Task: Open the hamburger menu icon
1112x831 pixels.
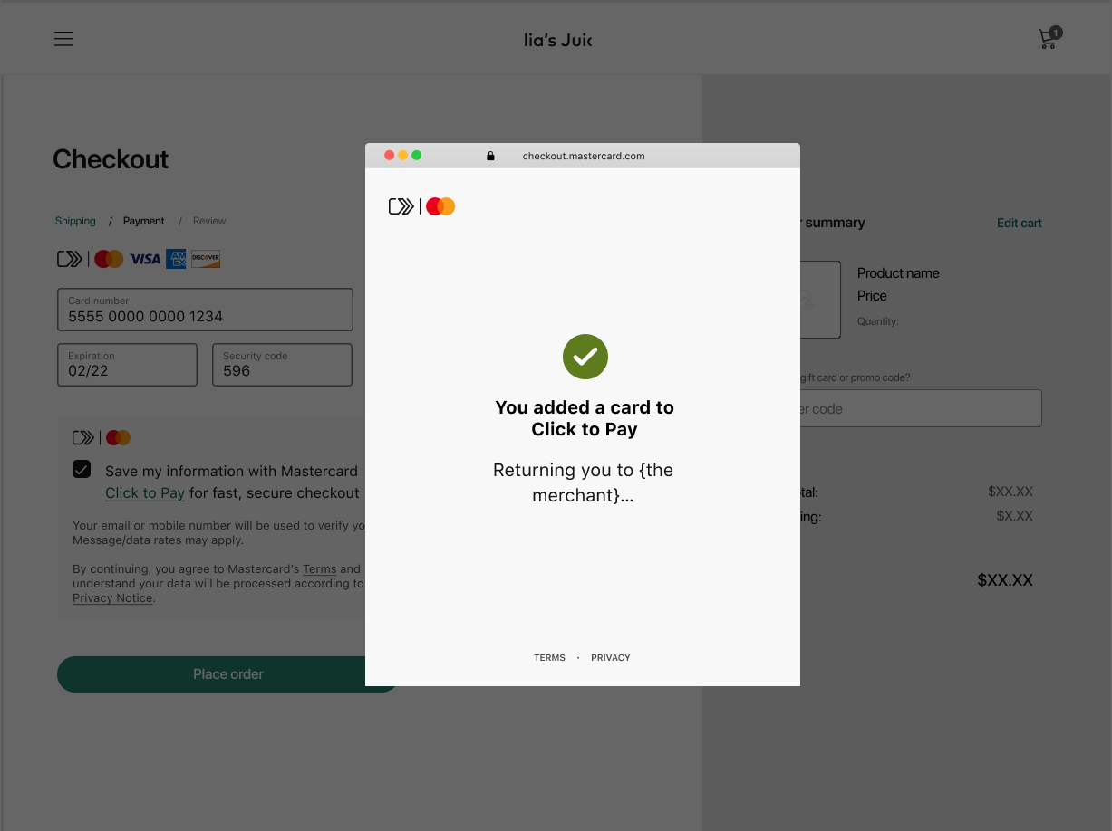Action: (63, 39)
